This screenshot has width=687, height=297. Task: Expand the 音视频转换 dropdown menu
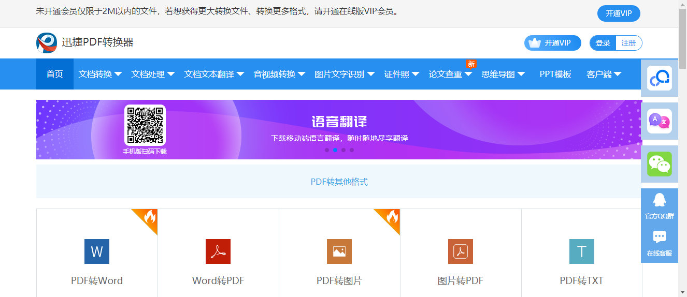[279, 74]
